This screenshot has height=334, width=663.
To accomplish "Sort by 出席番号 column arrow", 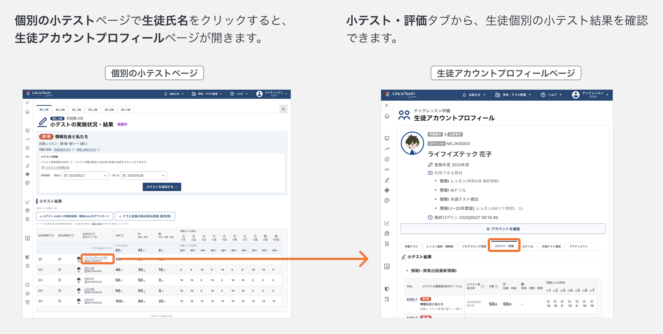I will tap(72, 236).
